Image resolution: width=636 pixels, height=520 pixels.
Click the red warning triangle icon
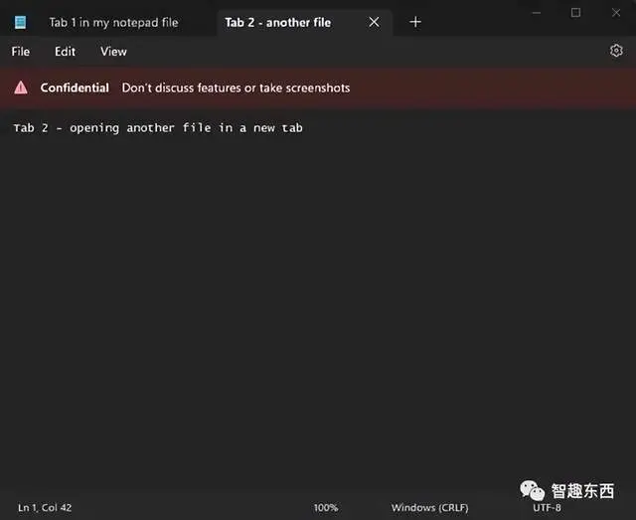(x=21, y=87)
